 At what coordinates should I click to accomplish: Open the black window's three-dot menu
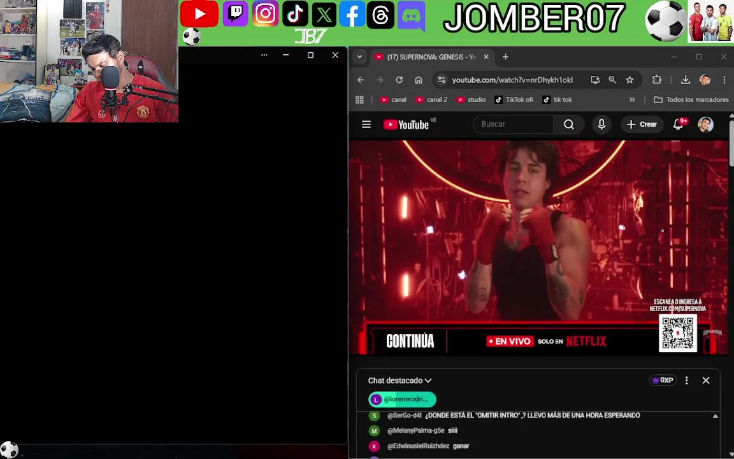[x=264, y=55]
